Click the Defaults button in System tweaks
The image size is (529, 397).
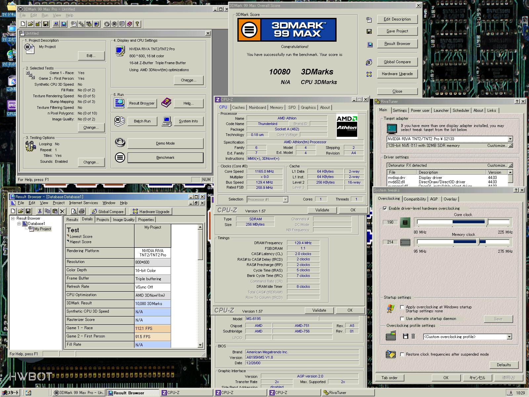click(x=504, y=365)
